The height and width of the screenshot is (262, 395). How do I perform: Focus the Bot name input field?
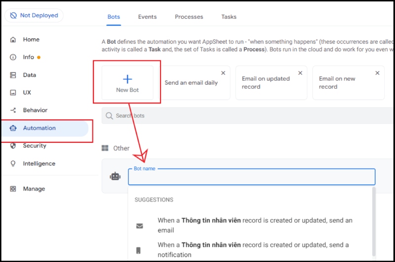(252, 177)
